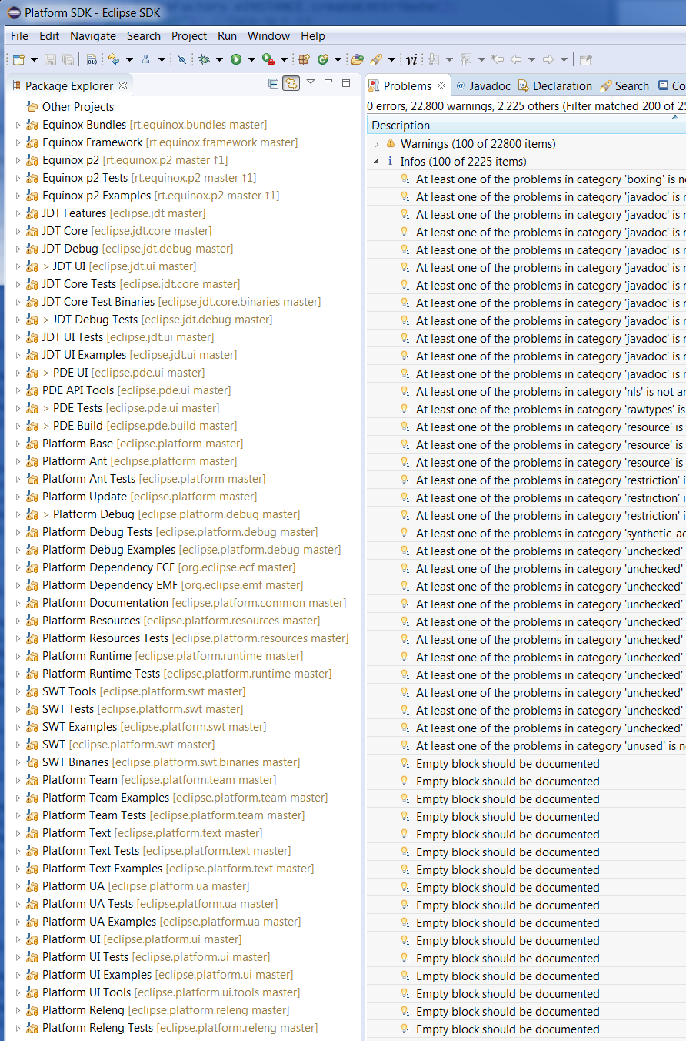Image resolution: width=686 pixels, height=1041 pixels.
Task: Collapse All in Package Explorer
Action: click(273, 83)
